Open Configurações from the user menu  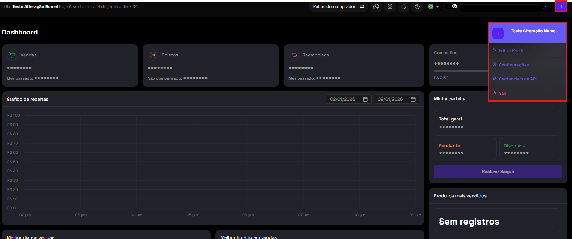click(x=514, y=65)
